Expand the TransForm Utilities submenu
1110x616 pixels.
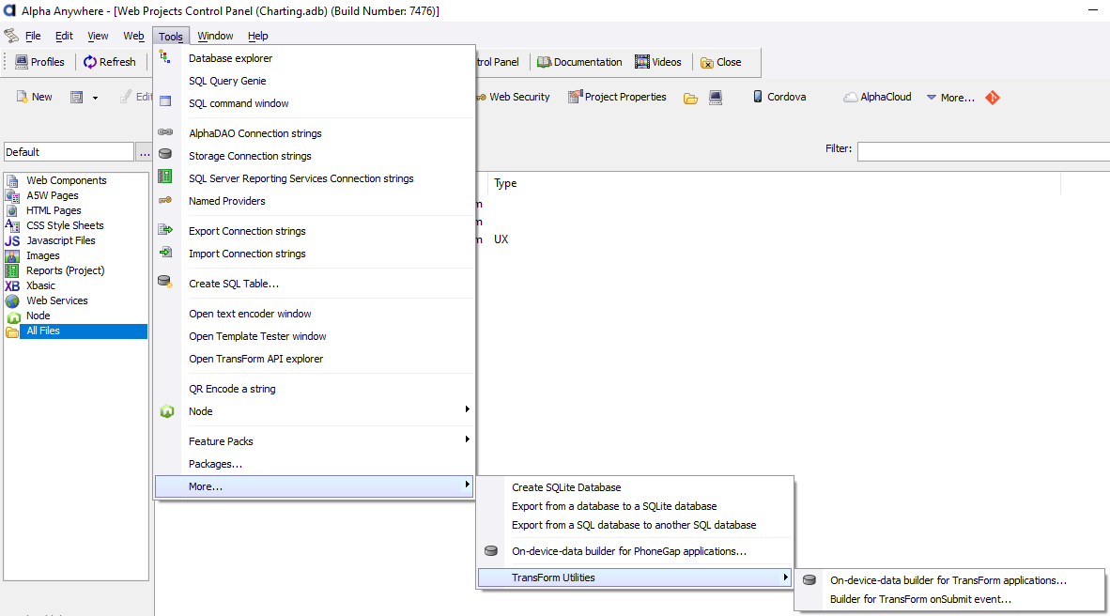(635, 577)
